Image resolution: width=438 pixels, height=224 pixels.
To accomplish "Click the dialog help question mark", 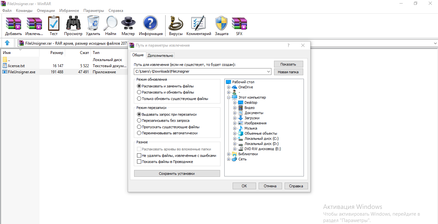I will click(288, 46).
